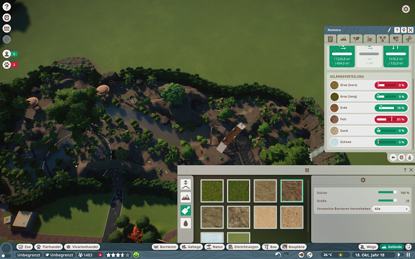Open the Gehege build menu
The width and height of the screenshot is (415, 259).
tap(191, 247)
